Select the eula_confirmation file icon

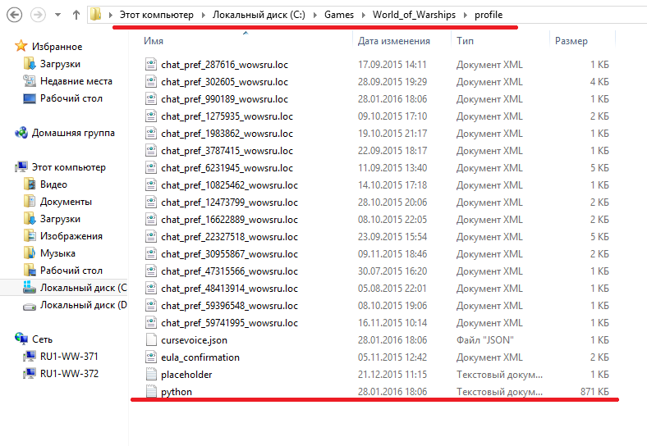pos(151,357)
